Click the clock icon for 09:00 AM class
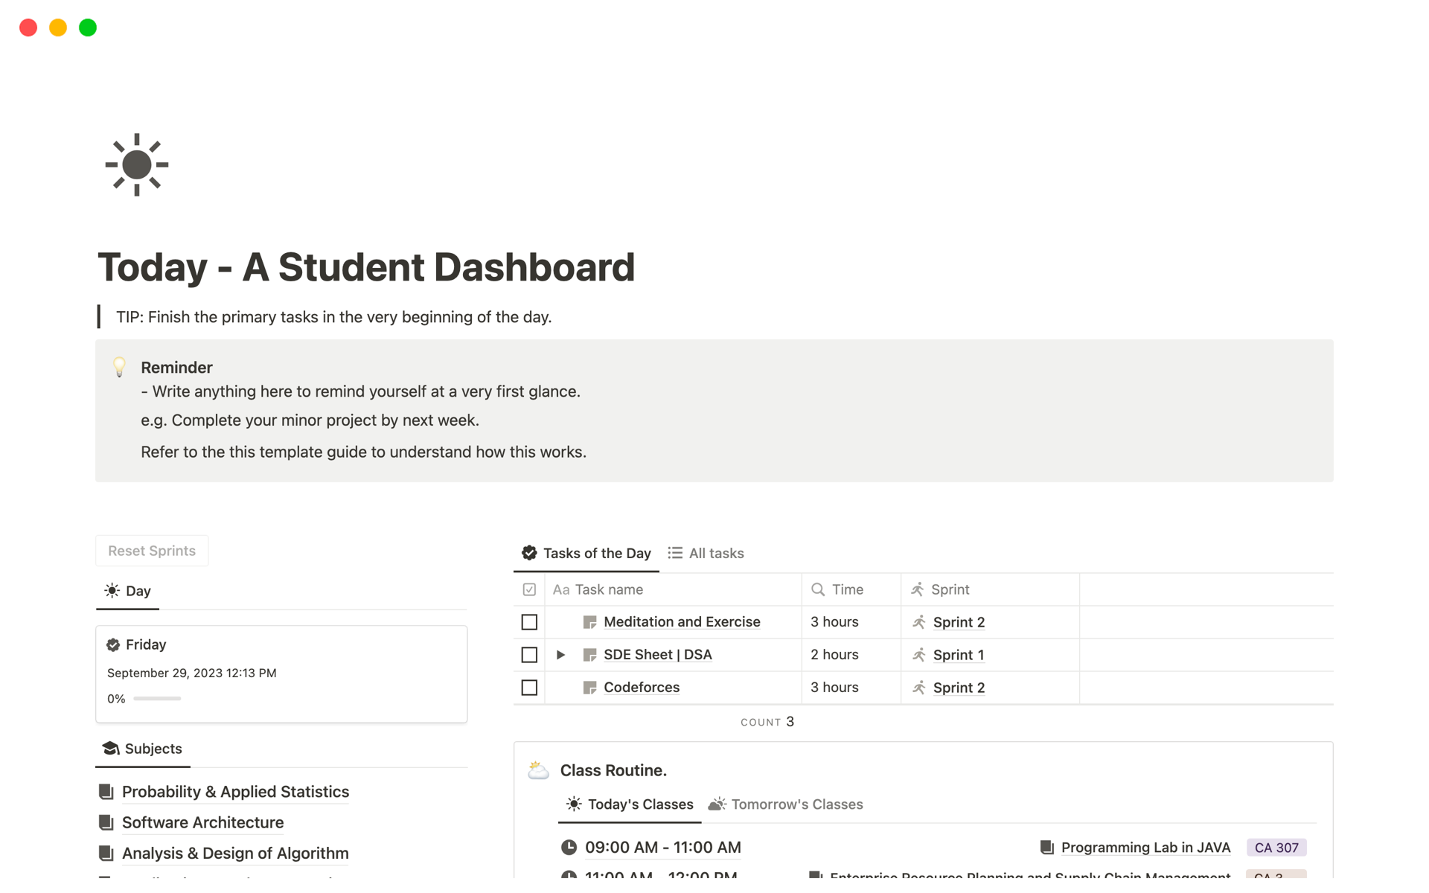 (569, 848)
